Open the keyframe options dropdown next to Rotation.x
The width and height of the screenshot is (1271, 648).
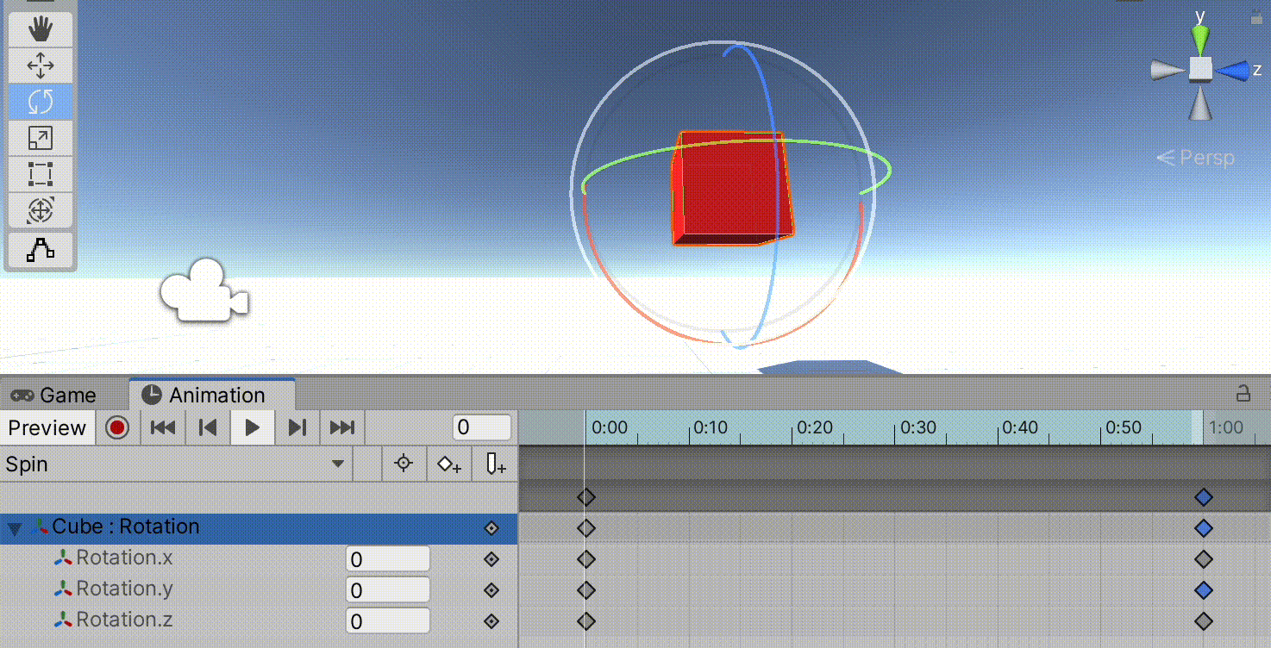coord(491,558)
